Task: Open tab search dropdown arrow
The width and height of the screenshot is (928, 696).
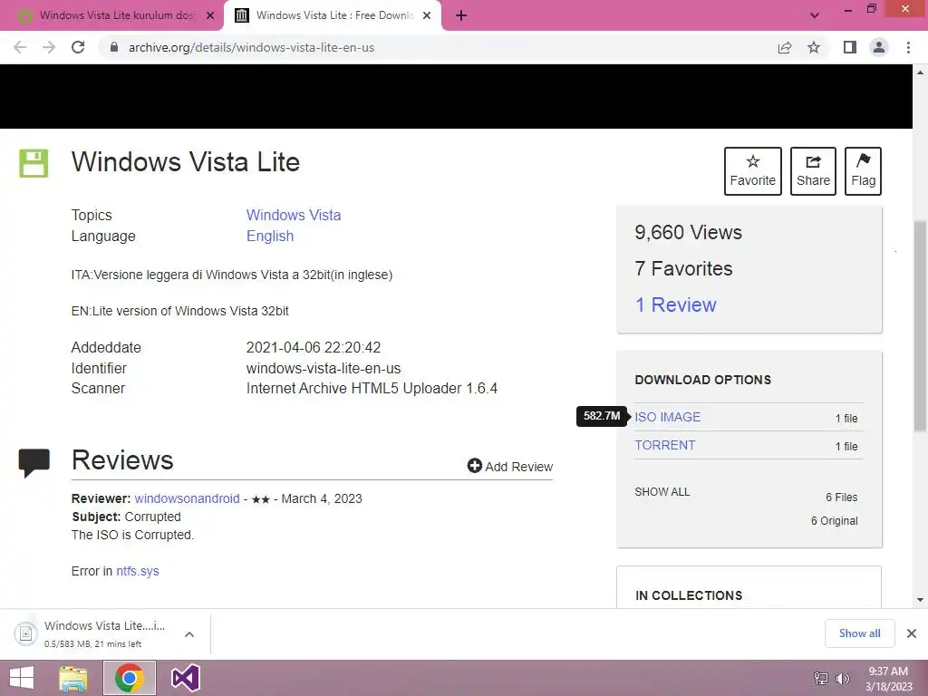Action: pos(815,16)
